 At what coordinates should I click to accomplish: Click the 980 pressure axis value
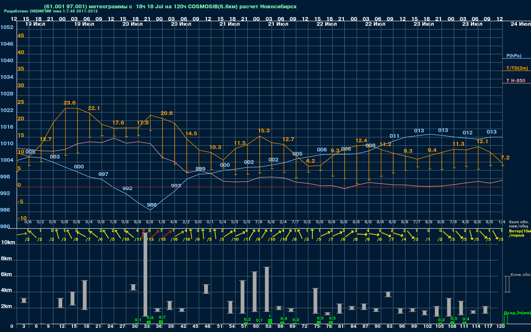click(x=5, y=227)
